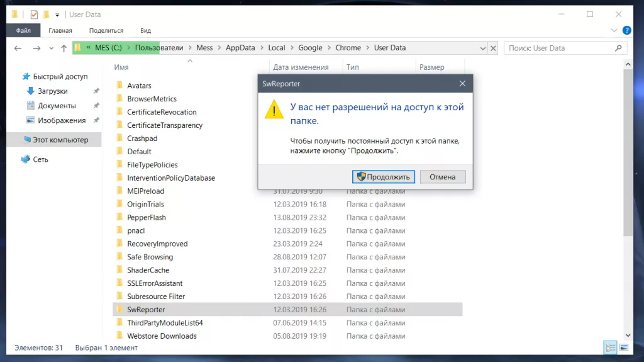Click Mess in the address breadcrumb
The image size is (644, 362).
204,48
